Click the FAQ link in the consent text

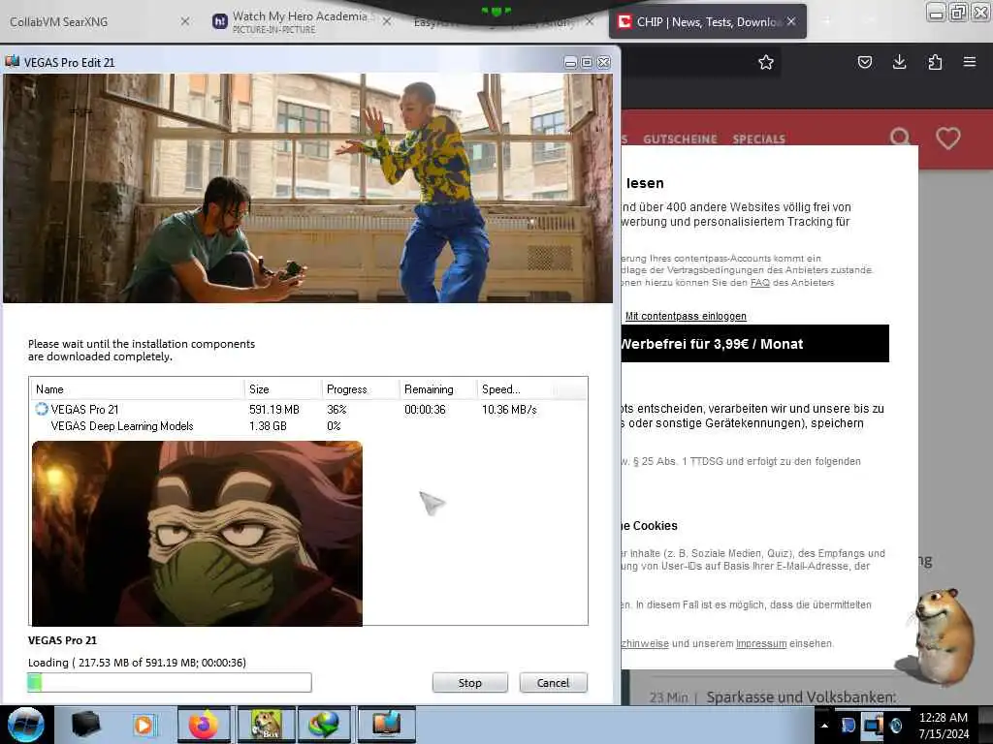[760, 283]
